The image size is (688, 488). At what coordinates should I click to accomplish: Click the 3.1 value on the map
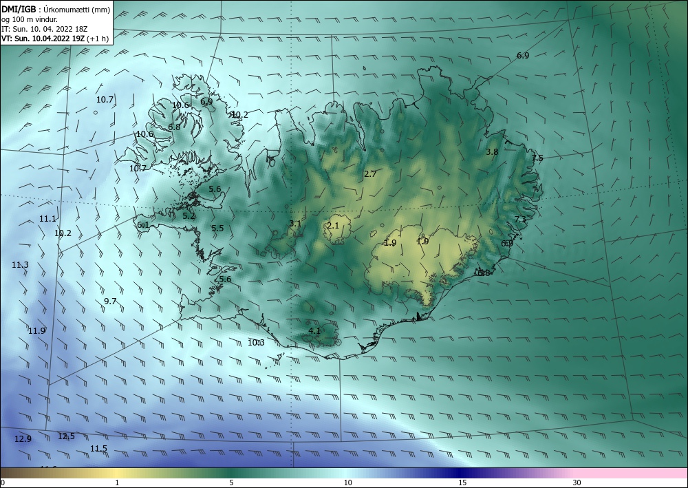pos(295,224)
